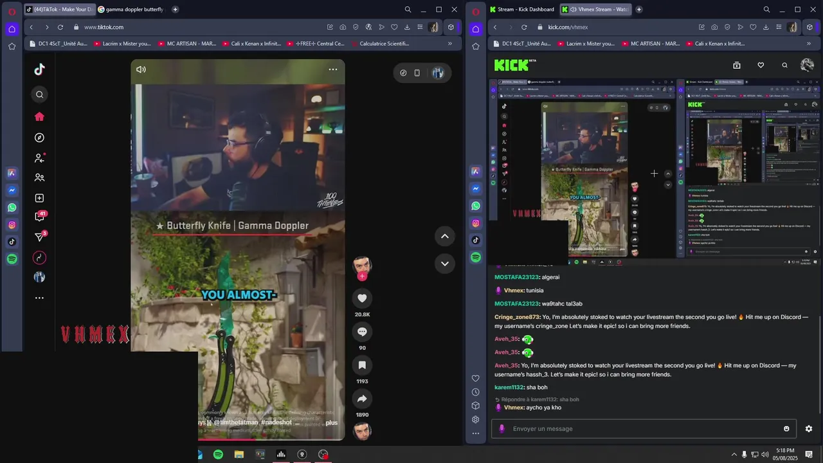The height and width of the screenshot is (463, 823).
Task: Open TikTok get app phone icon
Action: click(x=417, y=73)
